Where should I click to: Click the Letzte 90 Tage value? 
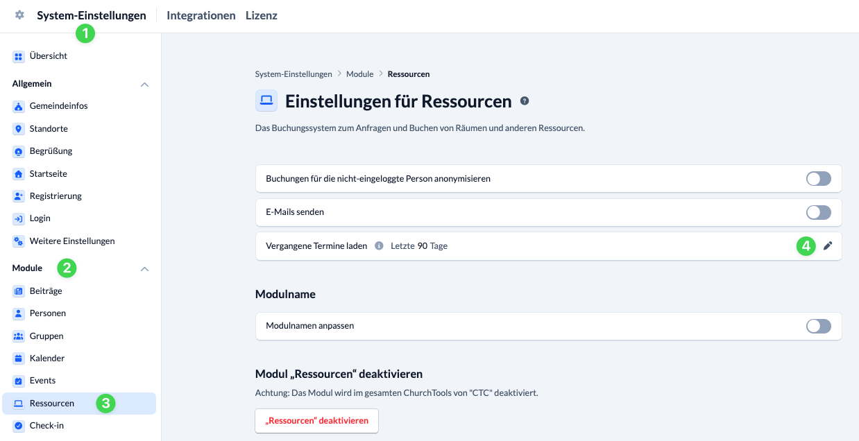[x=419, y=246]
